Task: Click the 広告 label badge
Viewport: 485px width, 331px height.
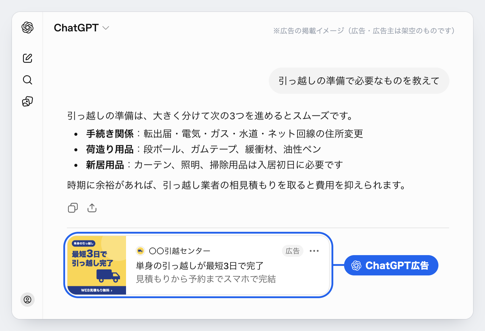Action: [x=292, y=251]
